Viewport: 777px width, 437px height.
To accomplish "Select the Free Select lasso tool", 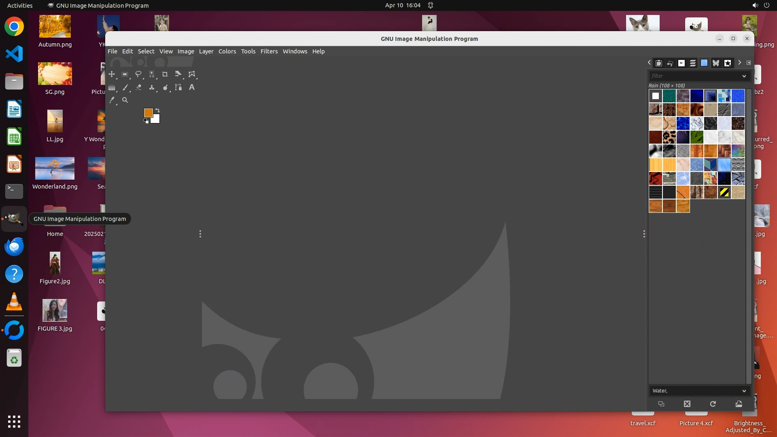I will [138, 74].
